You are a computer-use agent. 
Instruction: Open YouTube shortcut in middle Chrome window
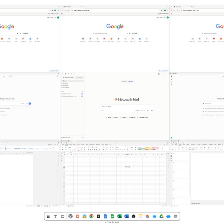(x=105, y=39)
